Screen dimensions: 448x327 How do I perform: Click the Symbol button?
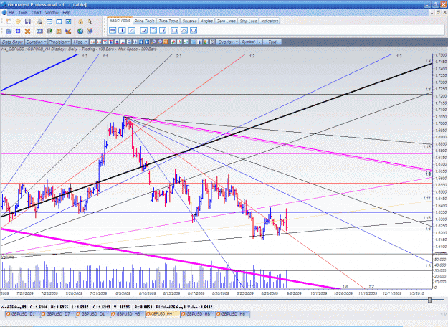click(249, 42)
